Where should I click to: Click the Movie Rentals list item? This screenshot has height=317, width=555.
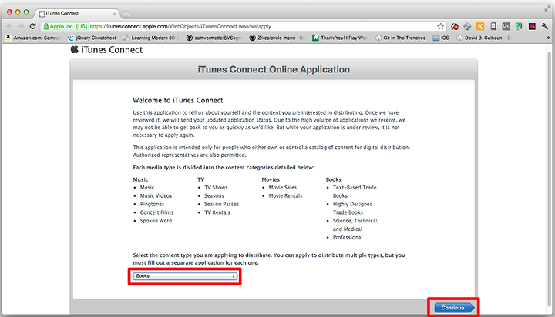pyautogui.click(x=285, y=195)
